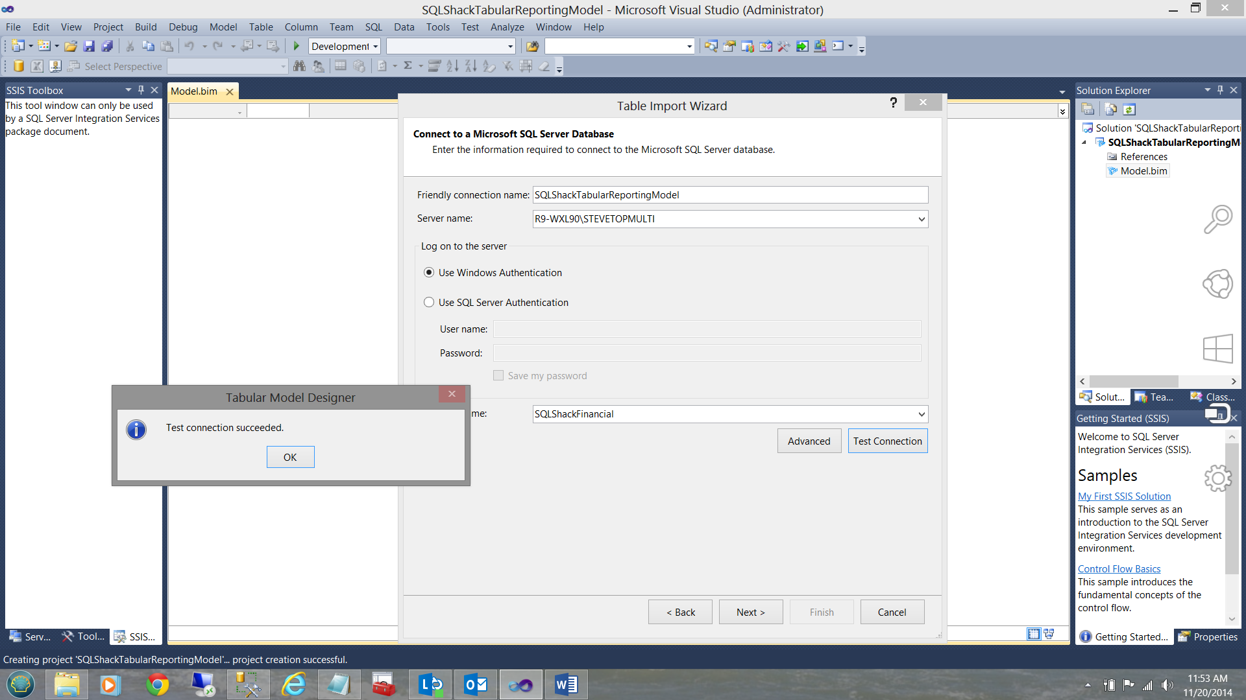Open the Model menu

(223, 27)
